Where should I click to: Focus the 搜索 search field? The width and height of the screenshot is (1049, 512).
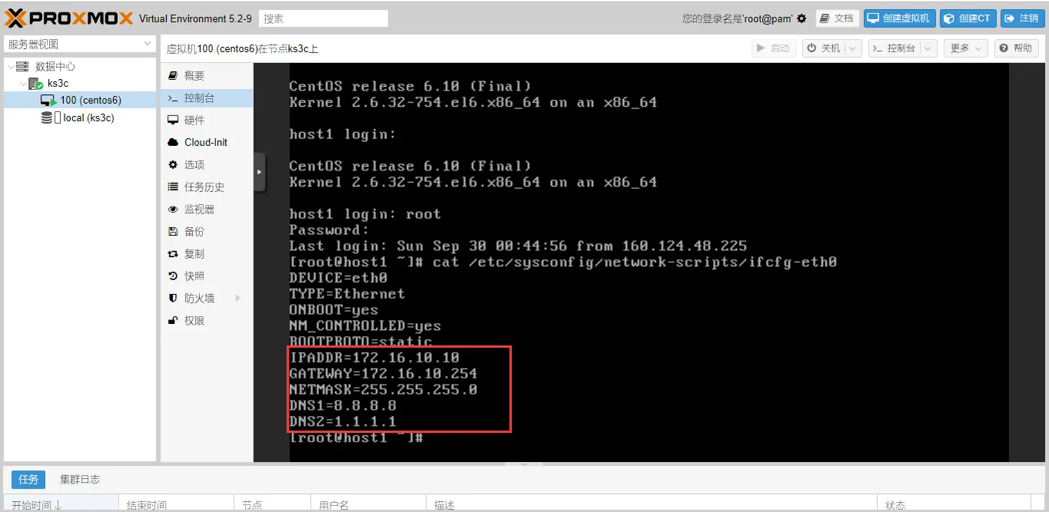(x=324, y=18)
